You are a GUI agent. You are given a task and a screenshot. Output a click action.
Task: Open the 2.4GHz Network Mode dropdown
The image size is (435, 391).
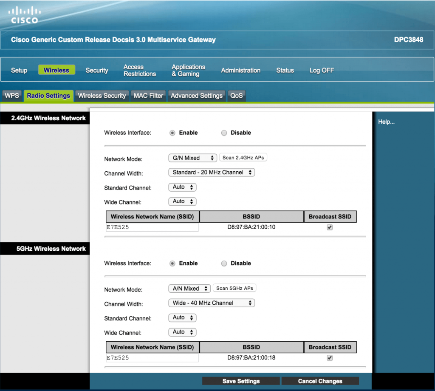192,158
